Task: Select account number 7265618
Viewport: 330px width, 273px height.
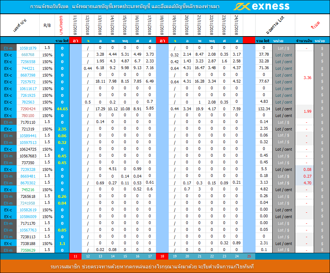Action: tap(28, 196)
